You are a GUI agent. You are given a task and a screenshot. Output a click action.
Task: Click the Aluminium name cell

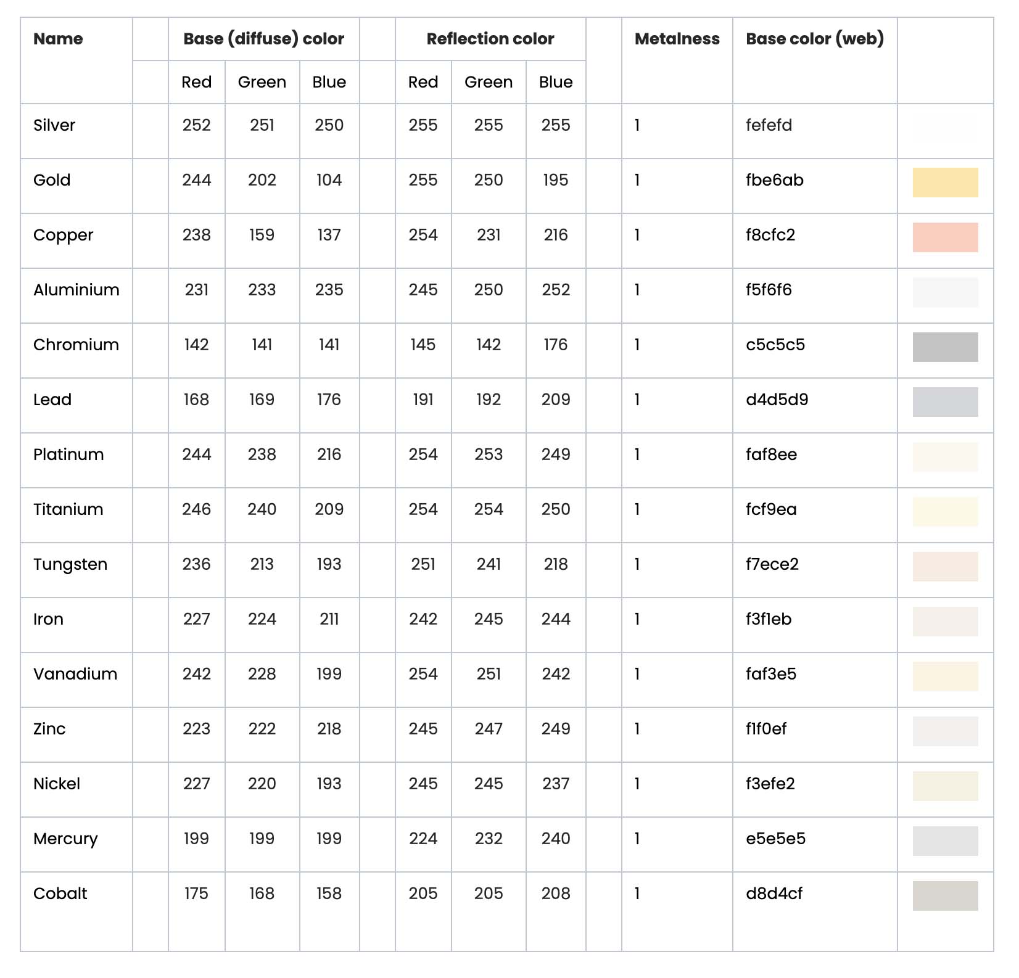coord(76,290)
